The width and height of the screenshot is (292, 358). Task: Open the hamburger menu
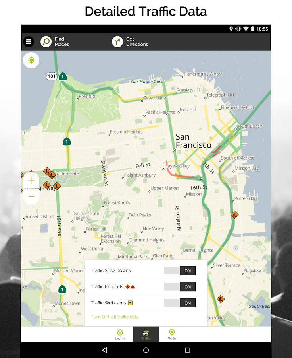[x=29, y=42]
